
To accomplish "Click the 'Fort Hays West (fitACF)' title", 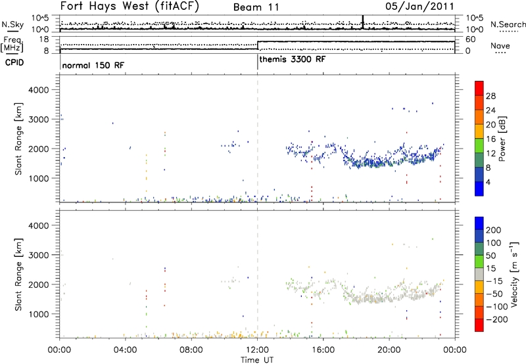I will click(130, 7).
